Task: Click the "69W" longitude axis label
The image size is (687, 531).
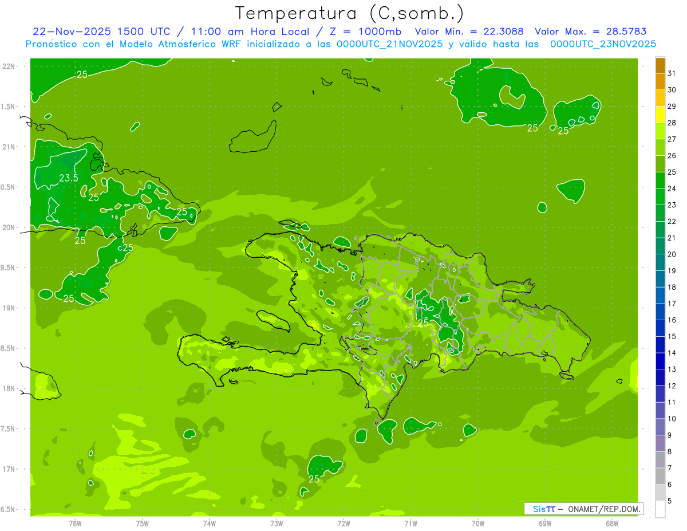Action: 545,524
